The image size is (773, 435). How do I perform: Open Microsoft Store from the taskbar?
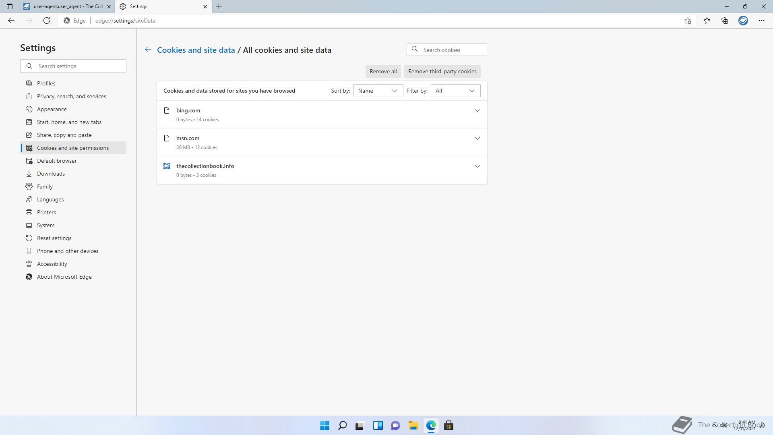[x=449, y=425]
